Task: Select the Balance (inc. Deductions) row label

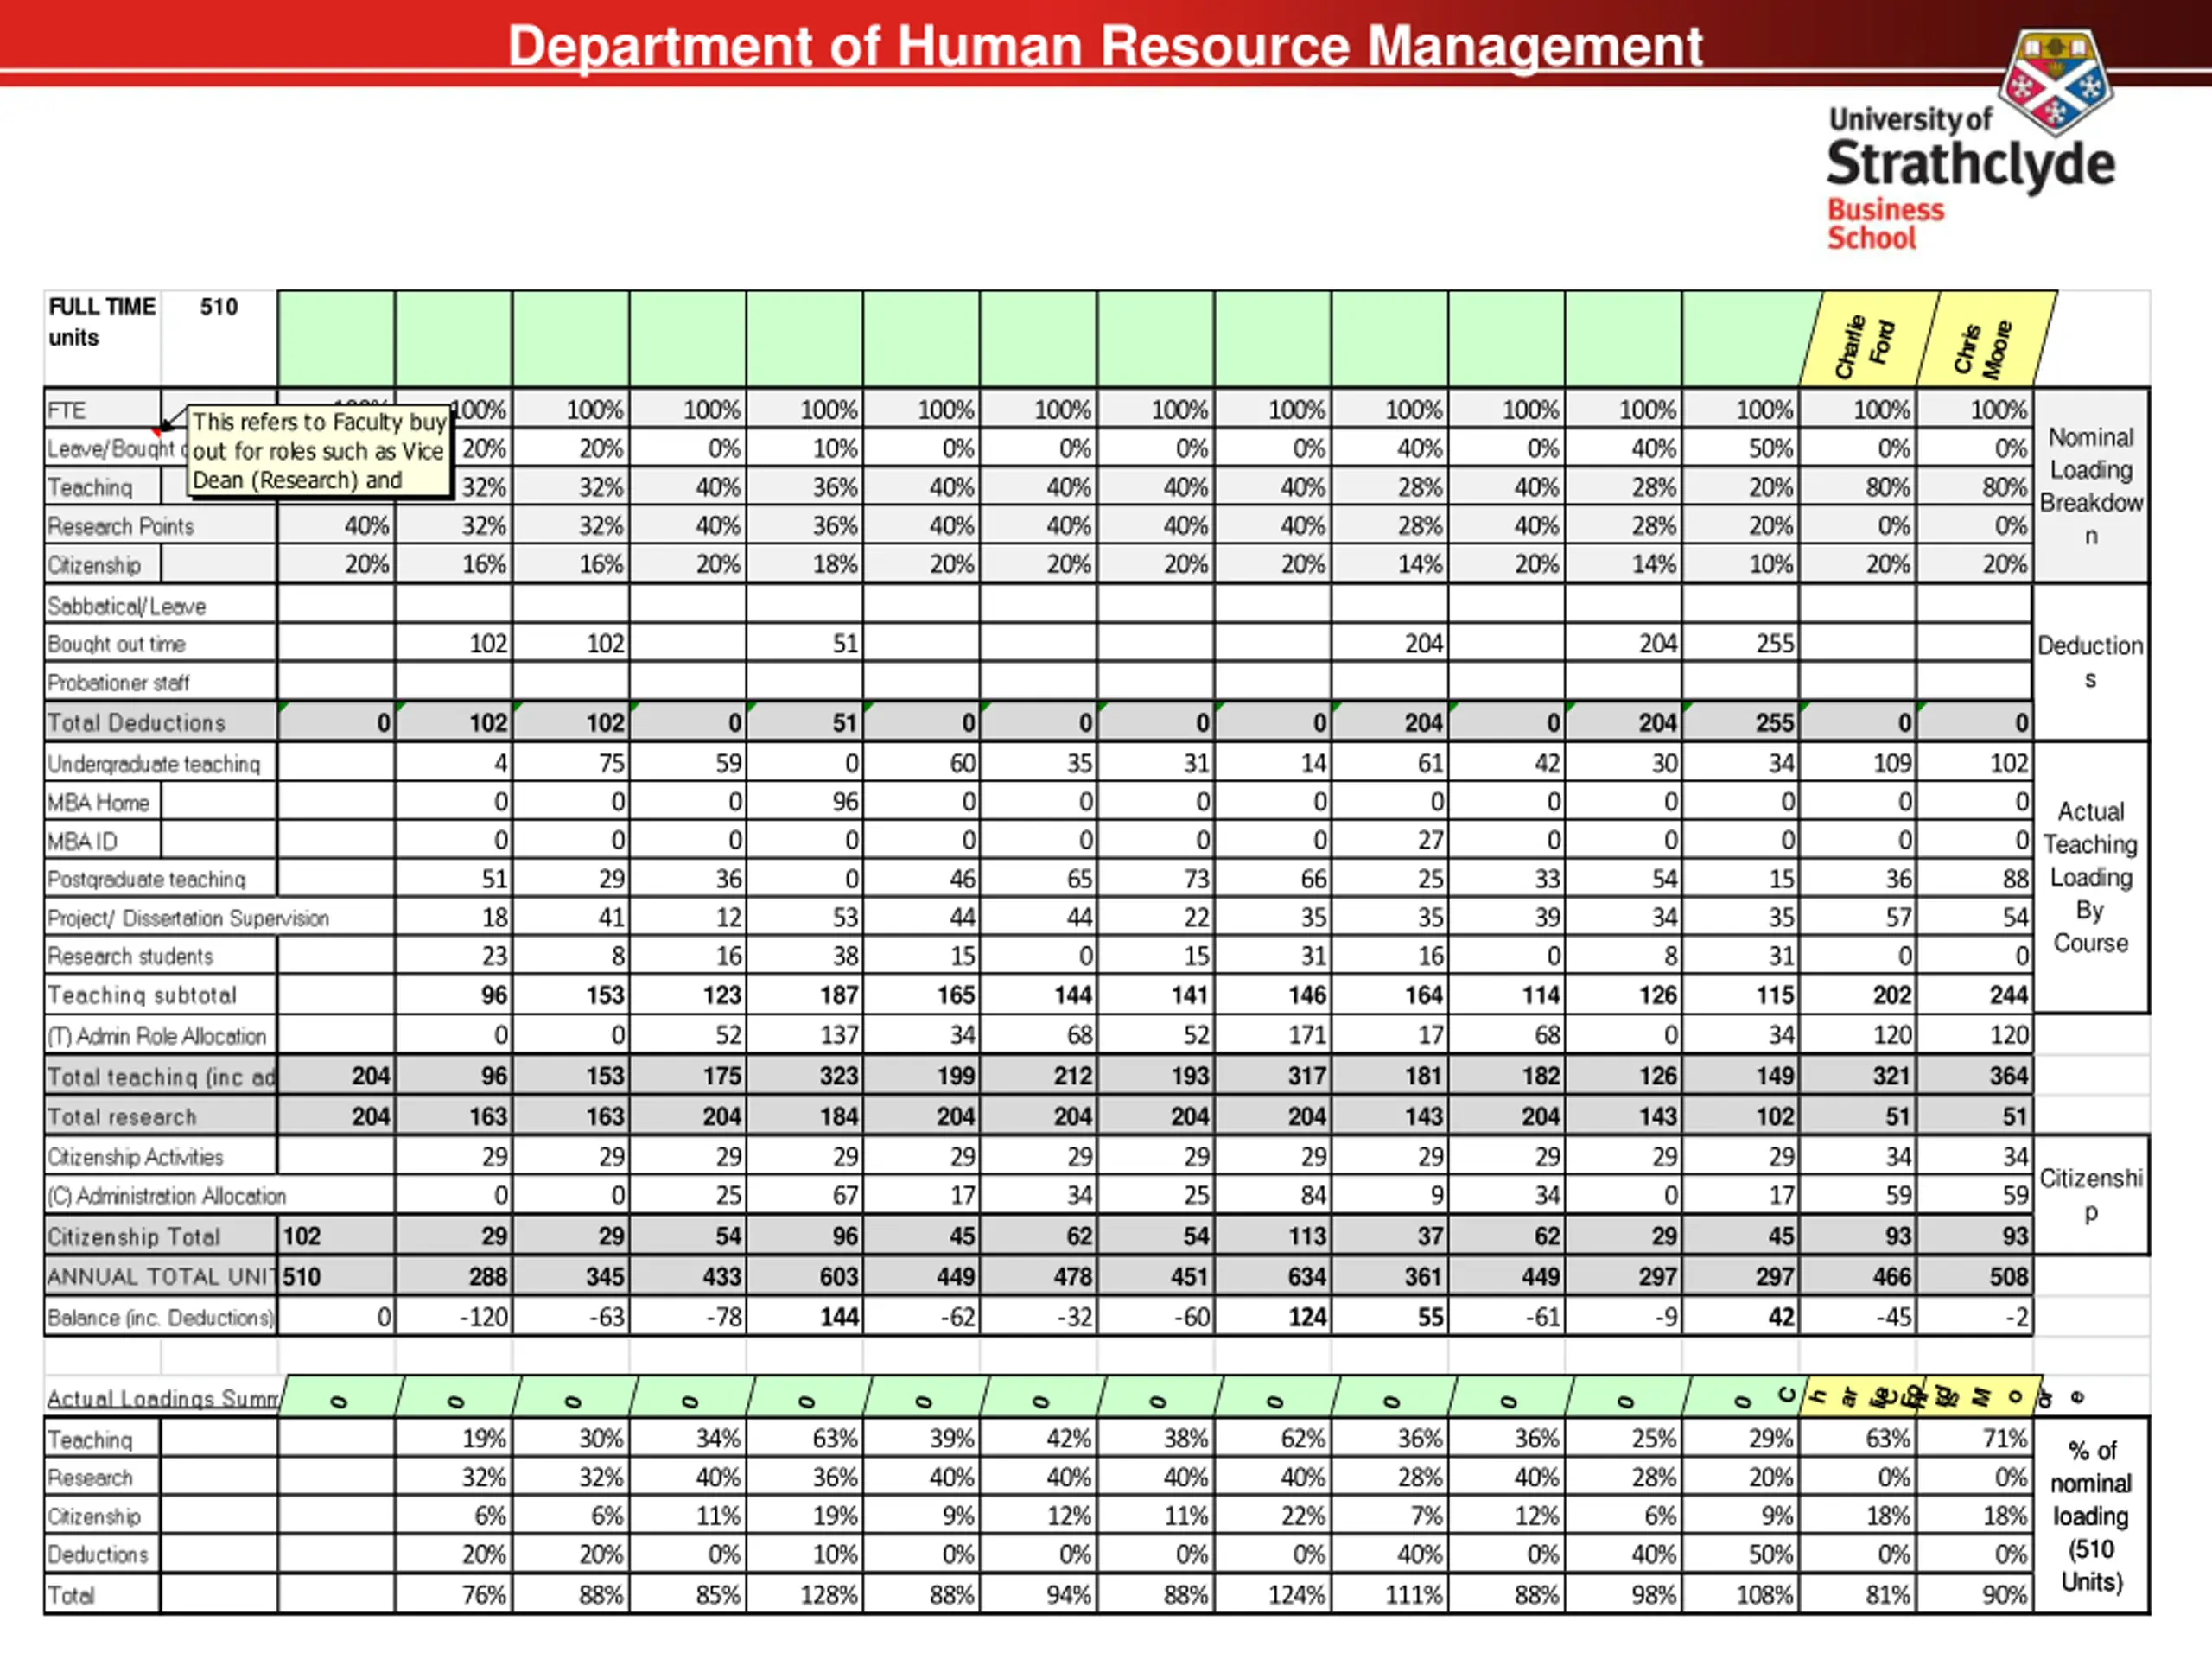Action: click(x=160, y=1318)
